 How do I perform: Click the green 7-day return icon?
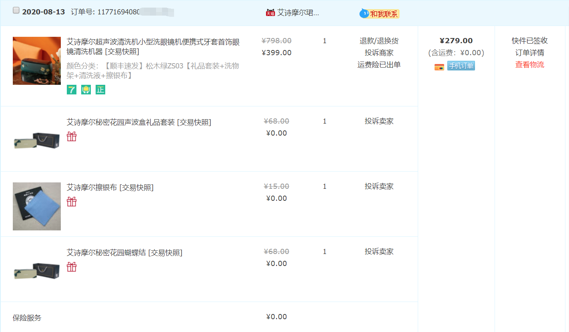[x=72, y=90]
